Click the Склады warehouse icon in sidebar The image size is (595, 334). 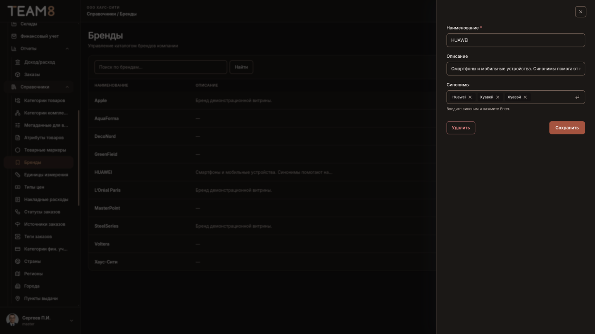click(x=14, y=24)
